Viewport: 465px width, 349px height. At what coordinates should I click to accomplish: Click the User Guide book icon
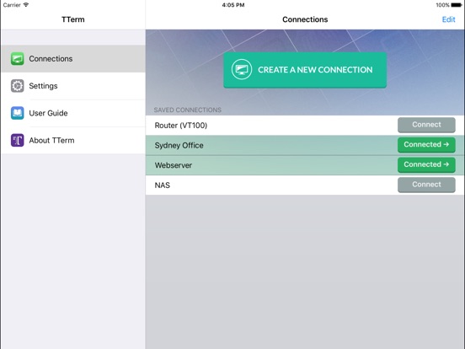[18, 113]
